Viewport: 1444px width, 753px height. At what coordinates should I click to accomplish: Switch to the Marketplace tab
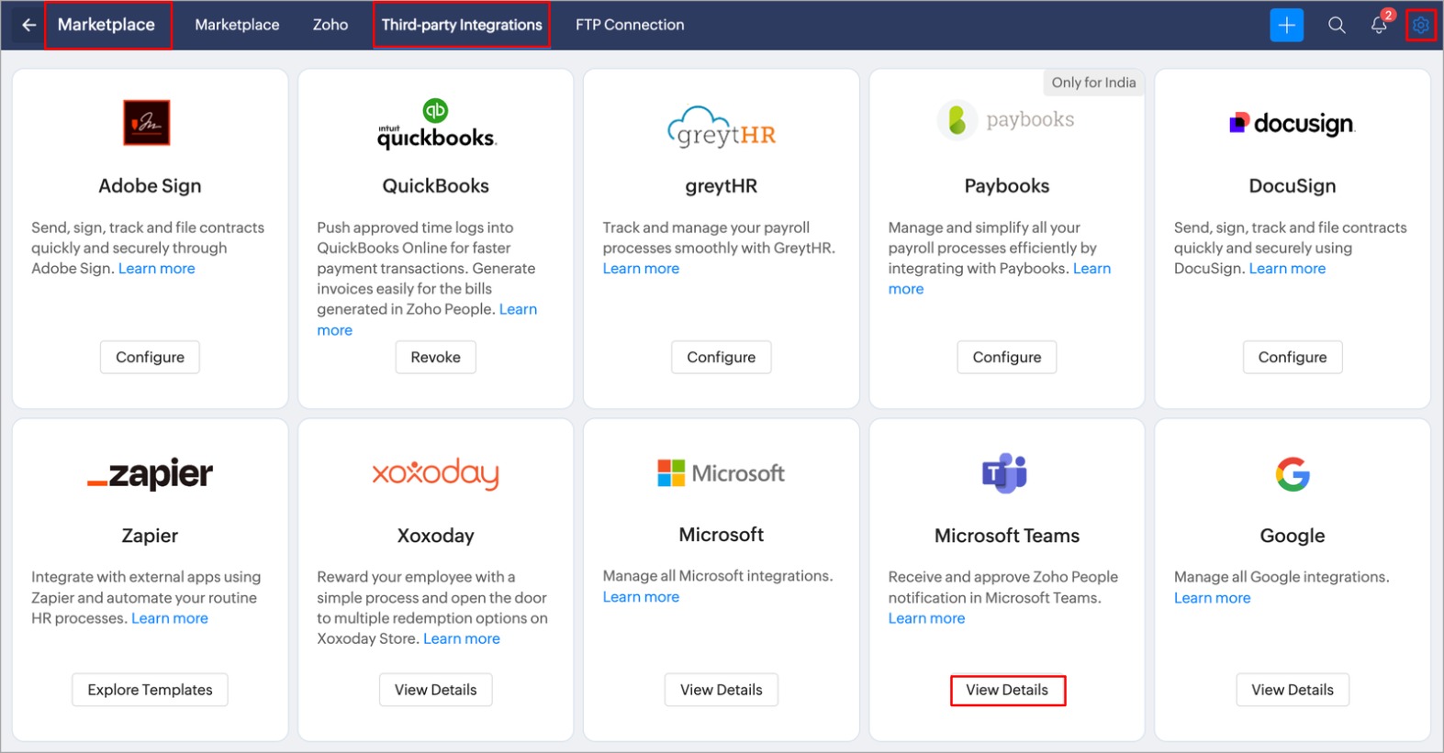237,25
